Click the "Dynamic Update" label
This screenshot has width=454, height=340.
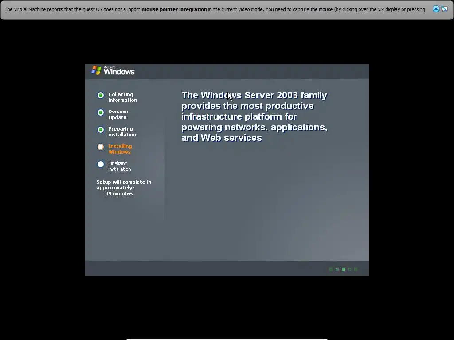pos(119,115)
